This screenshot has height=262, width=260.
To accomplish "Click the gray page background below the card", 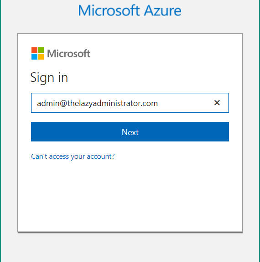I will [130, 247].
